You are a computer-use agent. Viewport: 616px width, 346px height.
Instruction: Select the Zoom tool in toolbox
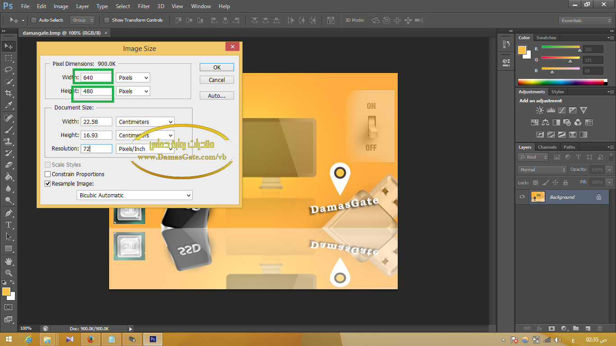coord(9,273)
